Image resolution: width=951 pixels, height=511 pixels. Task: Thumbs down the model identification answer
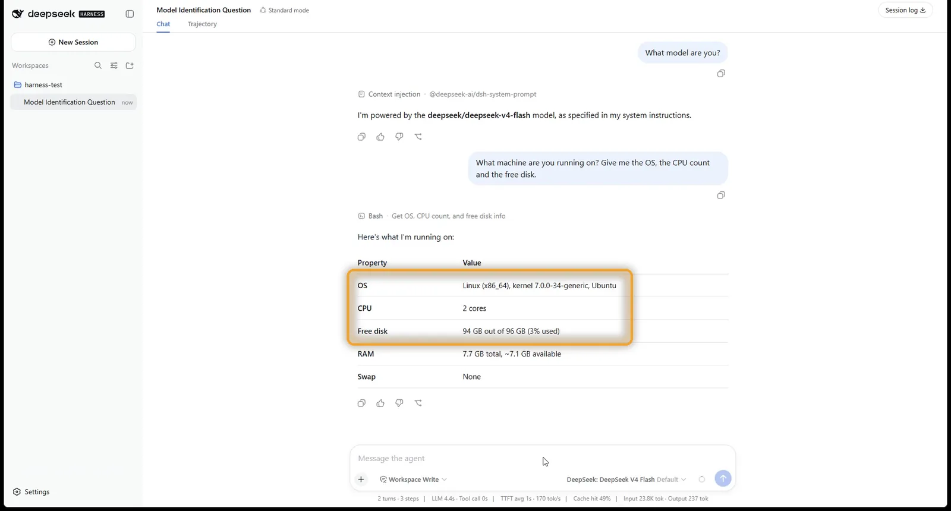pos(399,137)
